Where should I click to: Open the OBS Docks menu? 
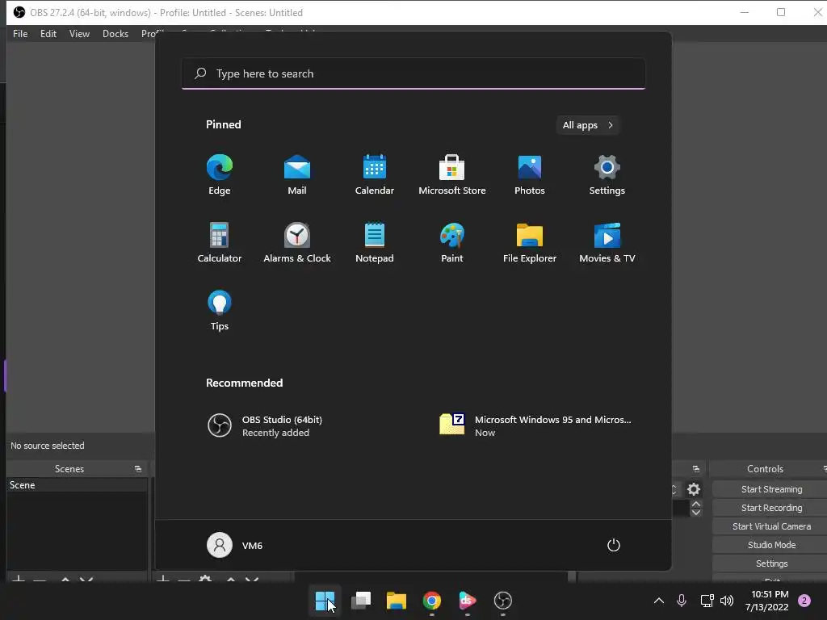click(115, 34)
